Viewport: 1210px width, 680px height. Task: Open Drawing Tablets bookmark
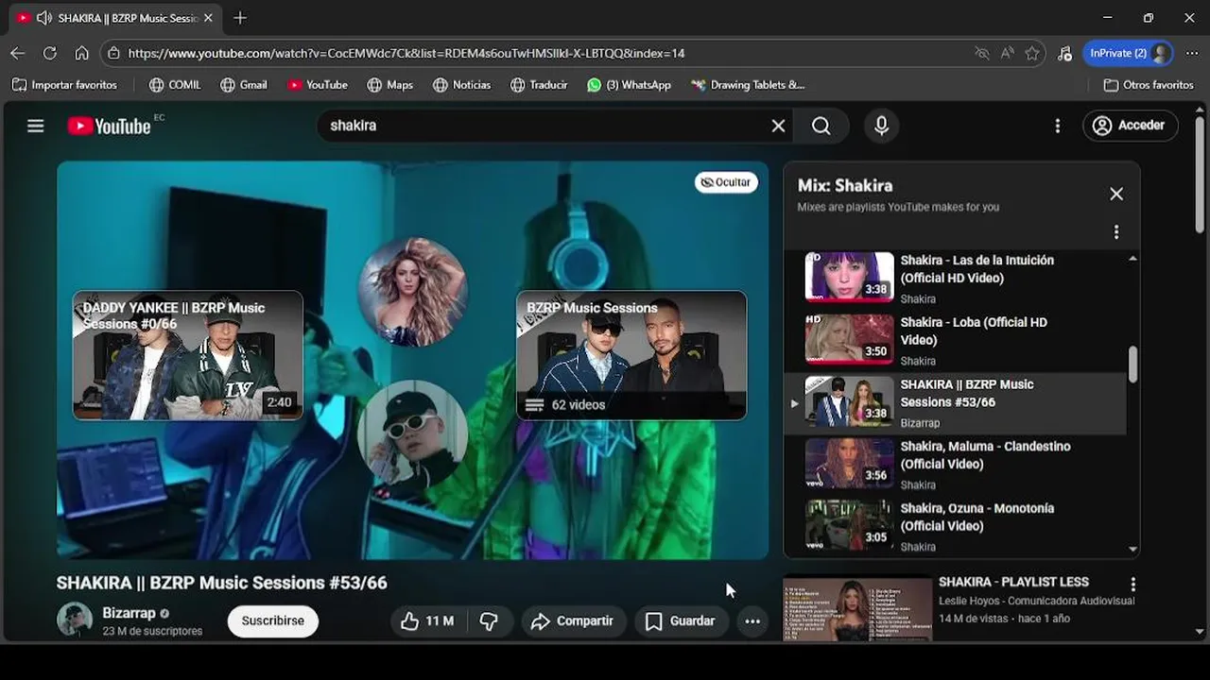[748, 85]
